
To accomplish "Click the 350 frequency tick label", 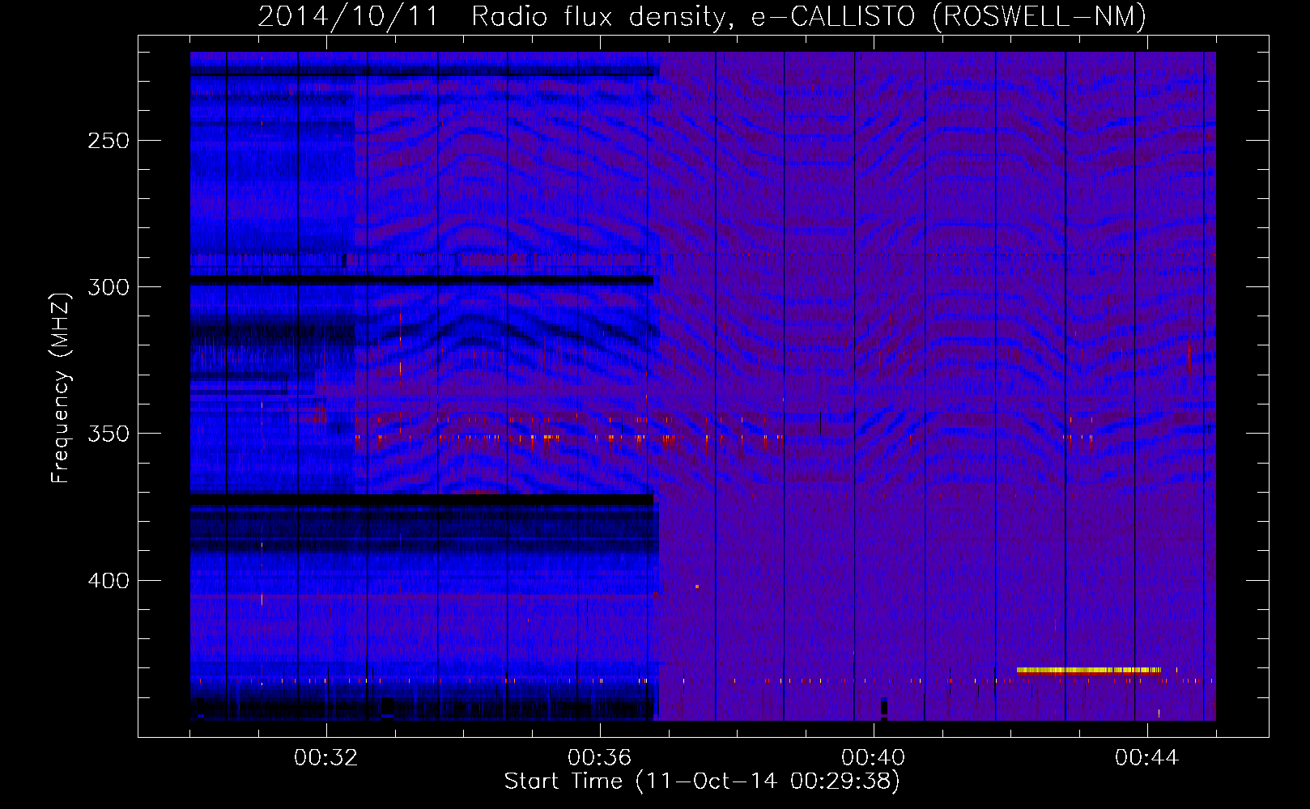I will [x=108, y=434].
